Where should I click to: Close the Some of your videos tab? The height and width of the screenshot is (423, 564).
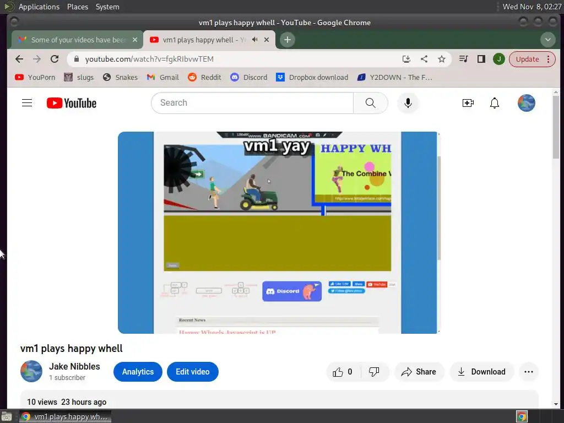pyautogui.click(x=135, y=40)
